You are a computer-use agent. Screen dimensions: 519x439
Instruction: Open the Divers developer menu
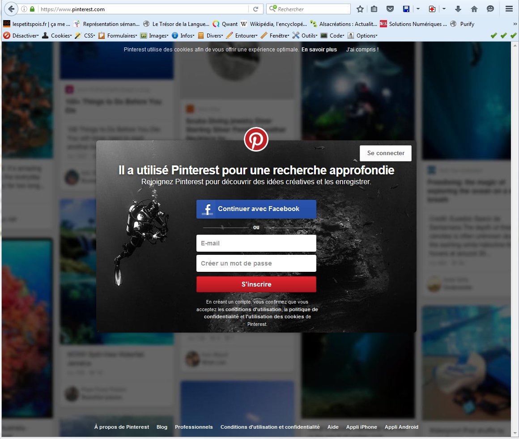pyautogui.click(x=211, y=35)
